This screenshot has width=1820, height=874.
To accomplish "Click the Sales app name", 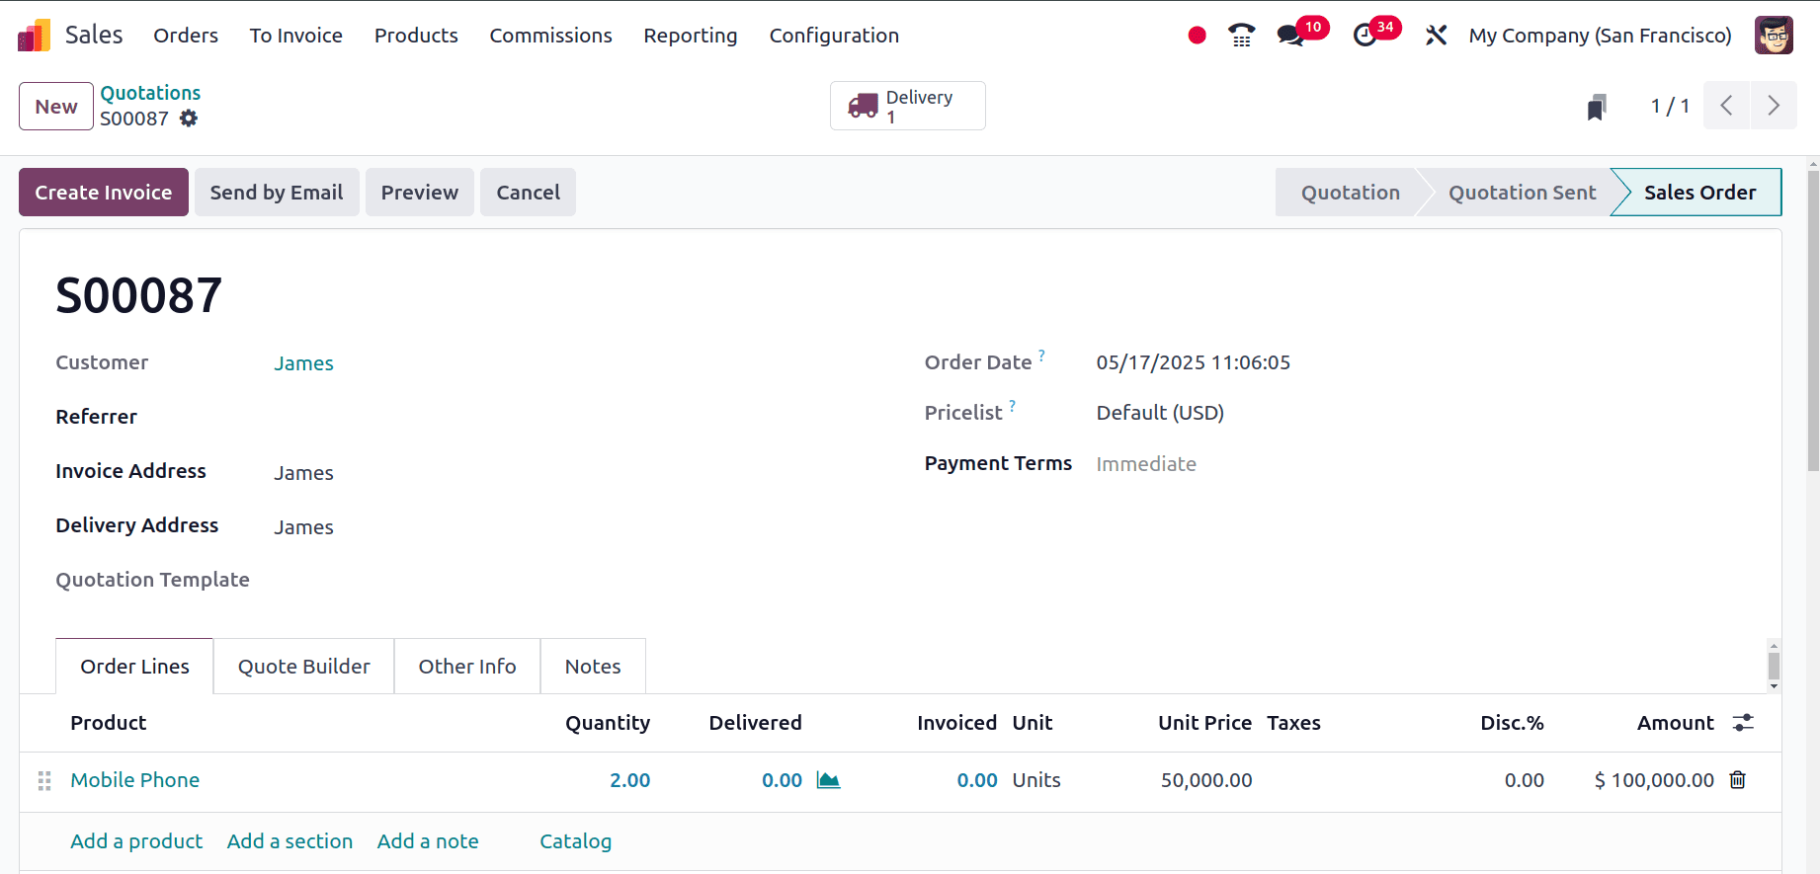I will pyautogui.click(x=94, y=35).
